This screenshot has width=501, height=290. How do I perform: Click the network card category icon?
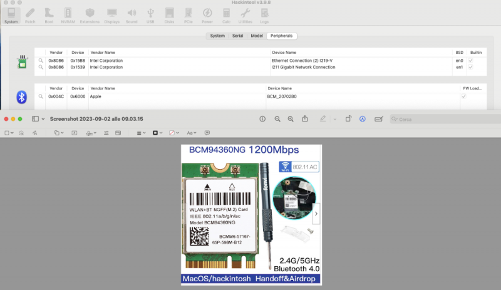click(x=22, y=62)
